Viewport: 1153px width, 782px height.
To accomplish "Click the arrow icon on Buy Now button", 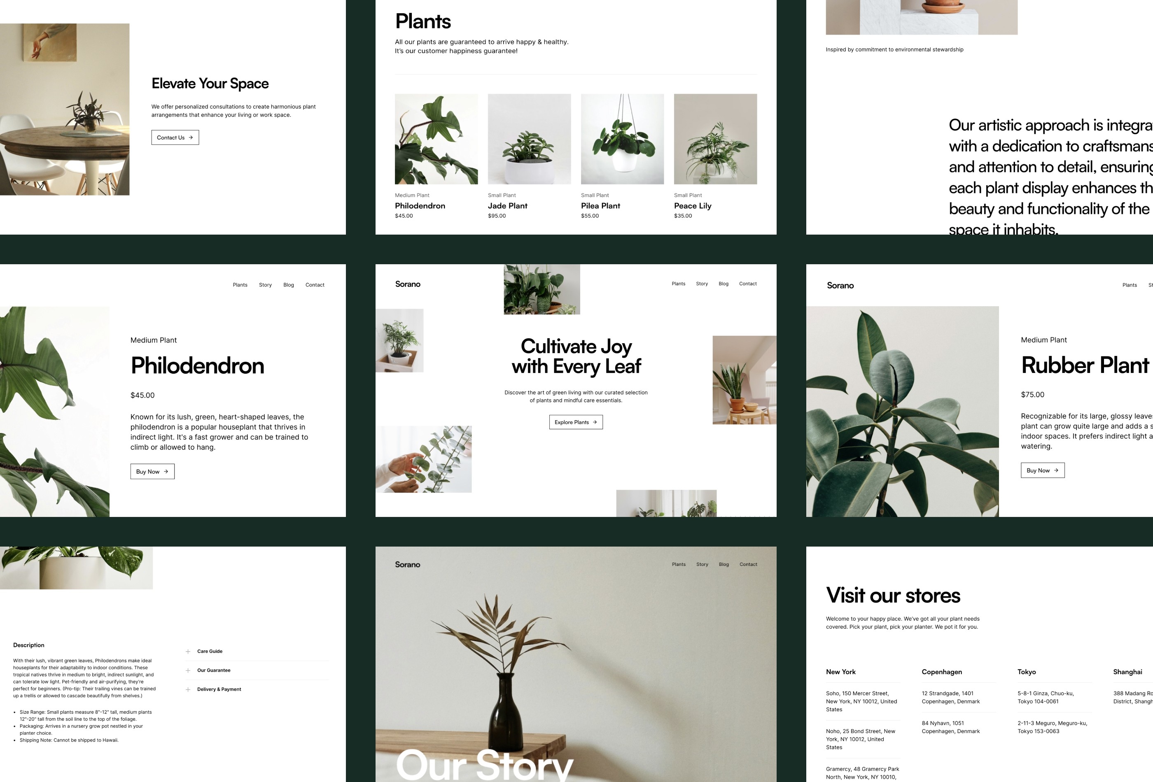I will (x=167, y=471).
